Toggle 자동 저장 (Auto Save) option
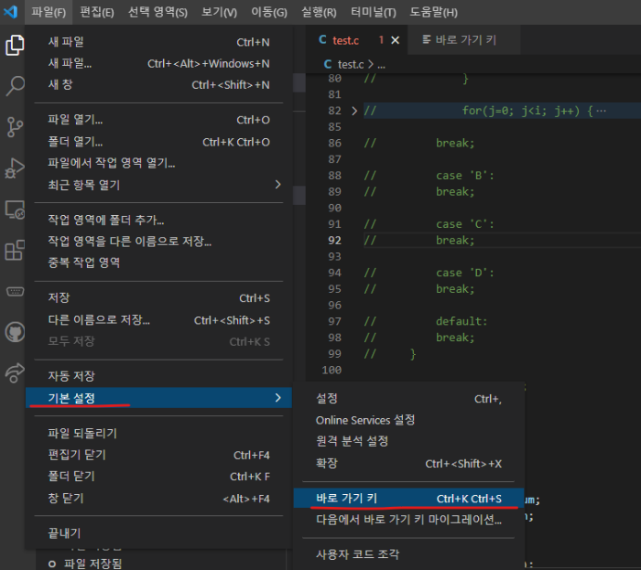This screenshot has height=570, width=641. [x=71, y=376]
